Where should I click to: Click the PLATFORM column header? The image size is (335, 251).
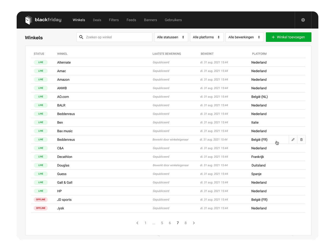tap(259, 54)
